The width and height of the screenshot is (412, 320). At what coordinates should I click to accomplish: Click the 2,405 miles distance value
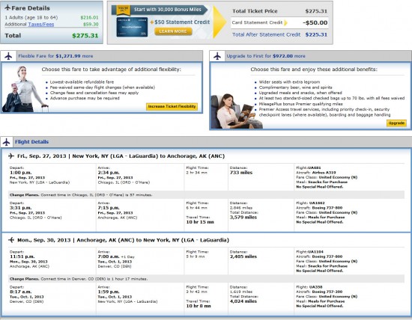coord(243,256)
